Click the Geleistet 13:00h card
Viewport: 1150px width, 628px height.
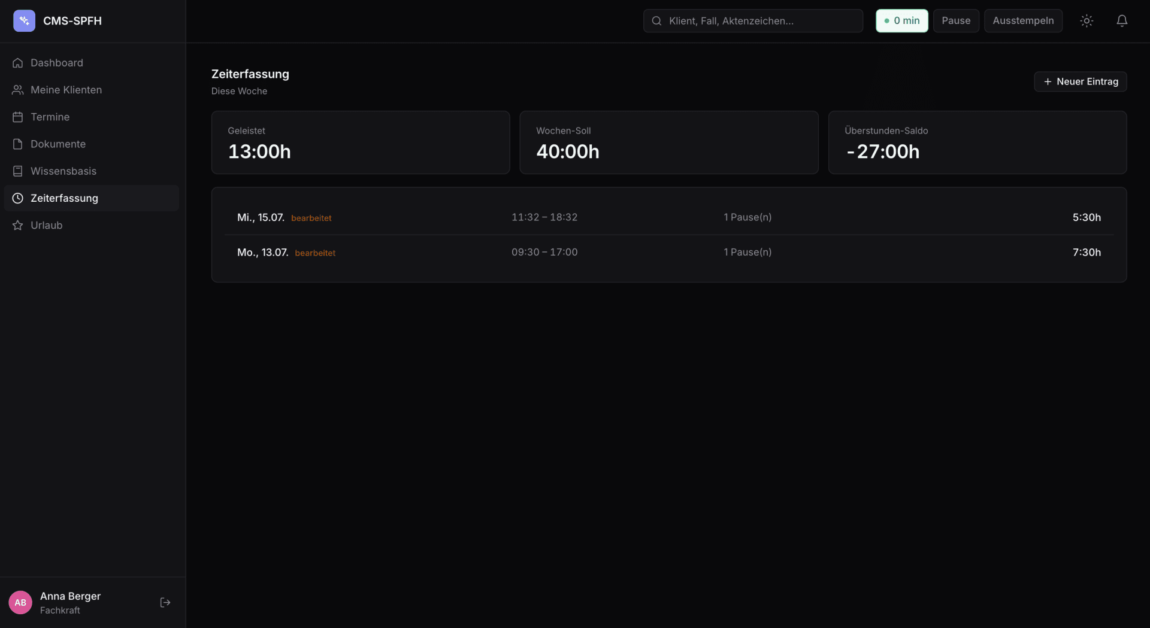[x=361, y=142]
